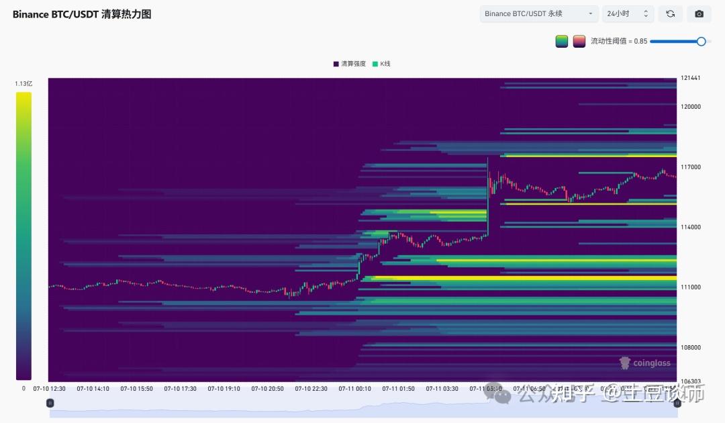Click the 07-10 17:30 time axis label
This screenshot has height=423, width=725.
click(181, 389)
